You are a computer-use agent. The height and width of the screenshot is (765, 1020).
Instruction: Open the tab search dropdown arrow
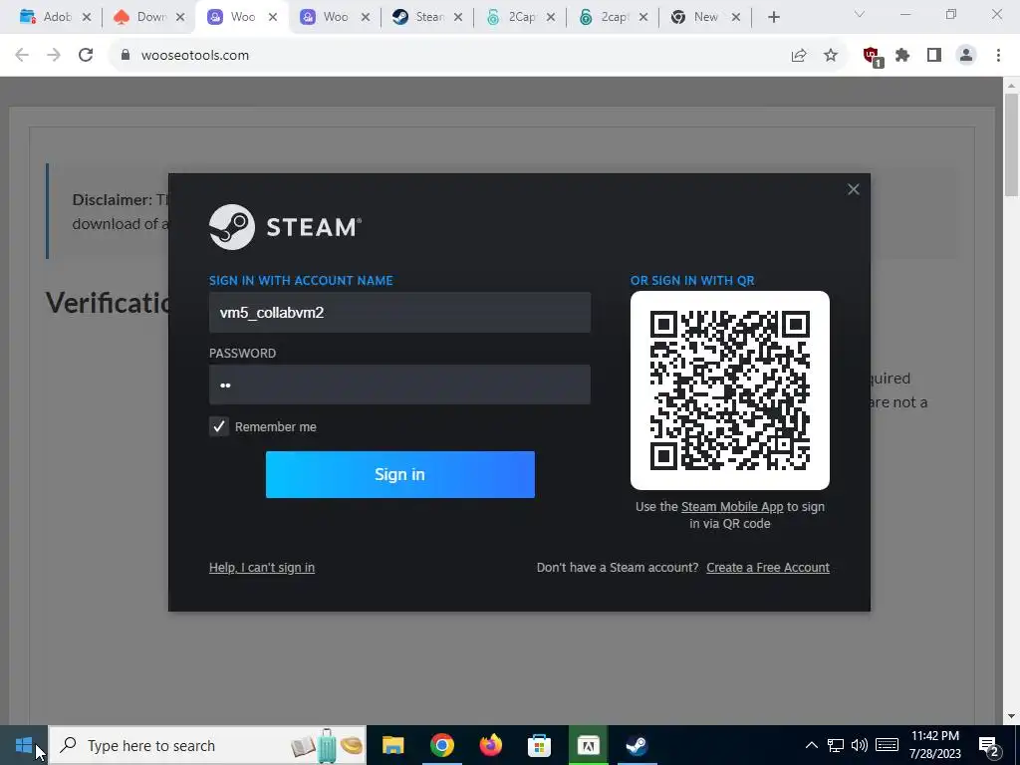click(x=860, y=14)
